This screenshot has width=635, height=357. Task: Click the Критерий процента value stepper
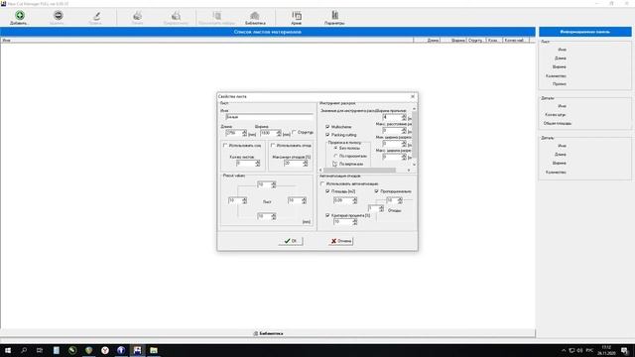coord(355,222)
